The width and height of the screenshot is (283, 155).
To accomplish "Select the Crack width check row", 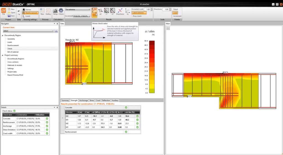I will 26,133.
